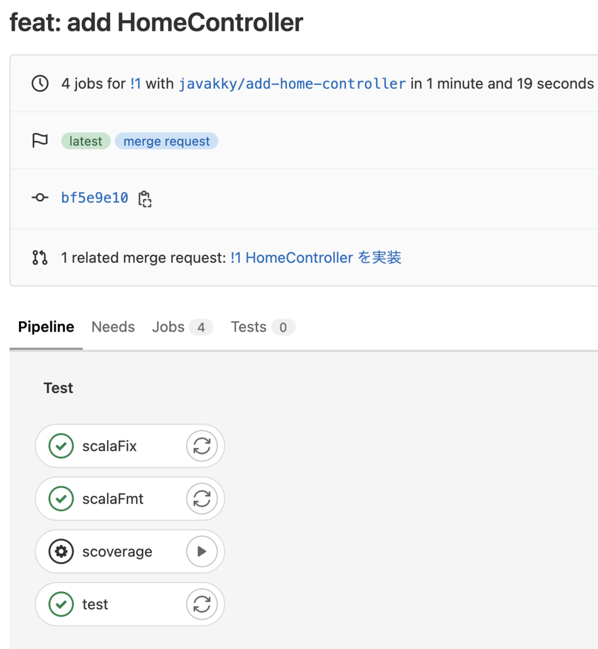Switch to the Needs tab

click(x=113, y=327)
